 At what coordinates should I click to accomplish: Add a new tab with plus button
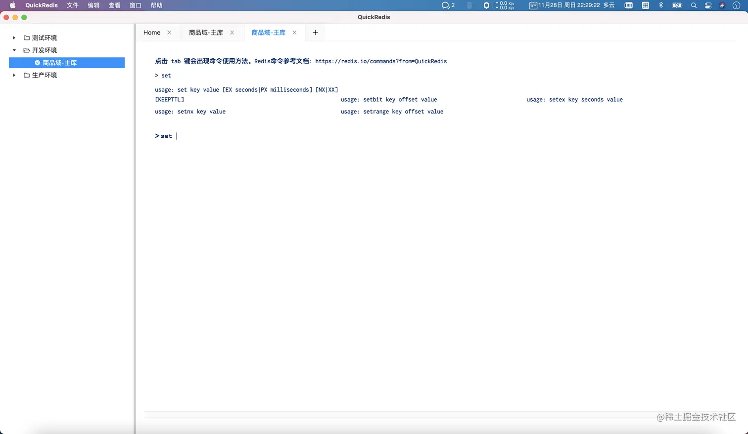tap(315, 33)
